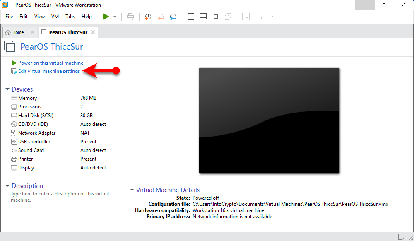Click the virtual machine screen preview

pos(269,121)
